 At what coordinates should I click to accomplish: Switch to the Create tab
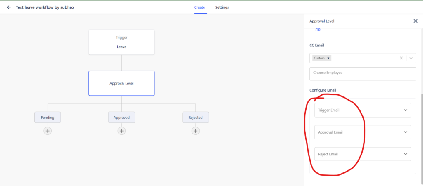200,7
